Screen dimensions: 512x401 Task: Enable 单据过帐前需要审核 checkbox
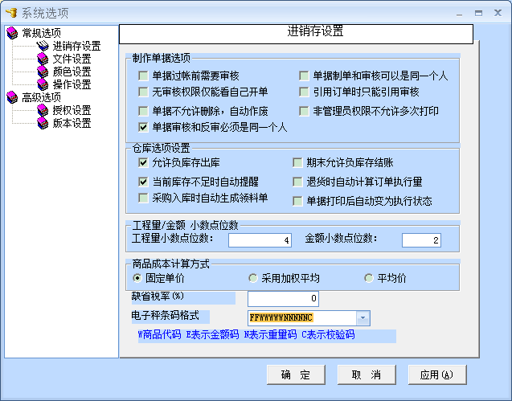pyautogui.click(x=143, y=76)
